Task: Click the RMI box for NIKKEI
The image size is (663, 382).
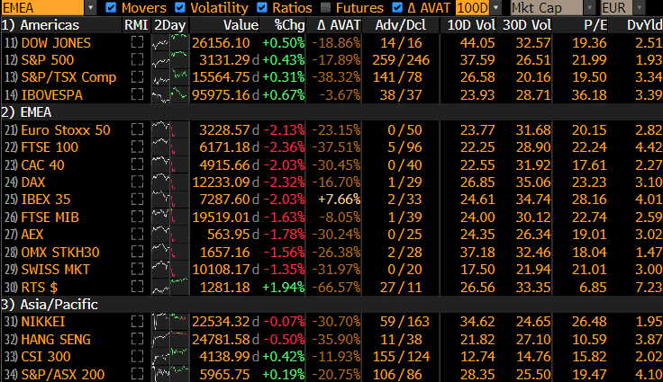Action: pos(137,322)
